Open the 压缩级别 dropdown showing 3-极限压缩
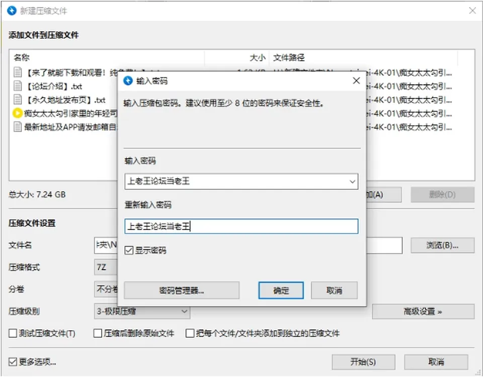Viewport: 483px width, 377px height. [142, 312]
